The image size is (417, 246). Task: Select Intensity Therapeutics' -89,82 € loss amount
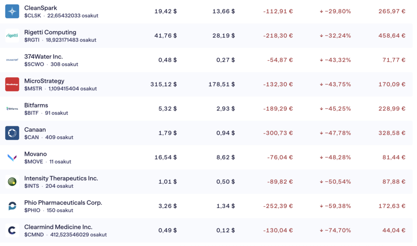pos(280,181)
